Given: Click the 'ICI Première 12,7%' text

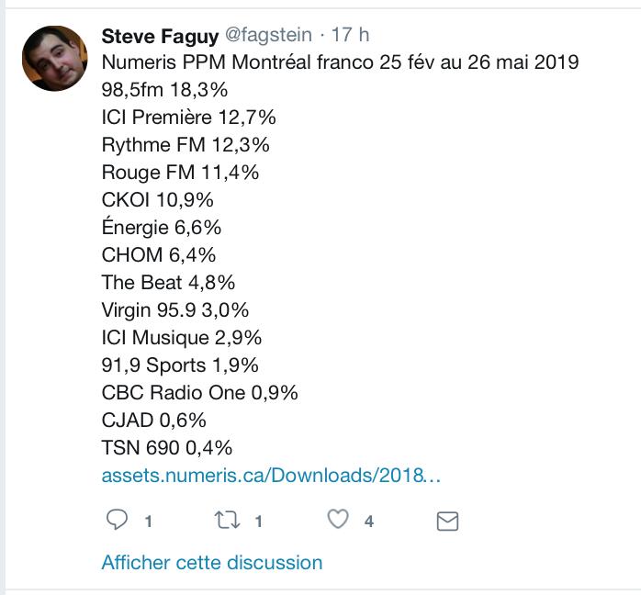Looking at the screenshot, I should [x=188, y=118].
